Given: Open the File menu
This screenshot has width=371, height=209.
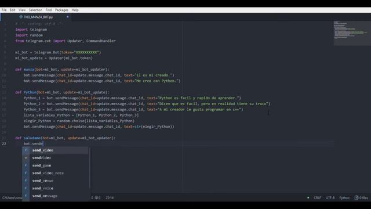Looking at the screenshot, I should [x=4, y=10].
